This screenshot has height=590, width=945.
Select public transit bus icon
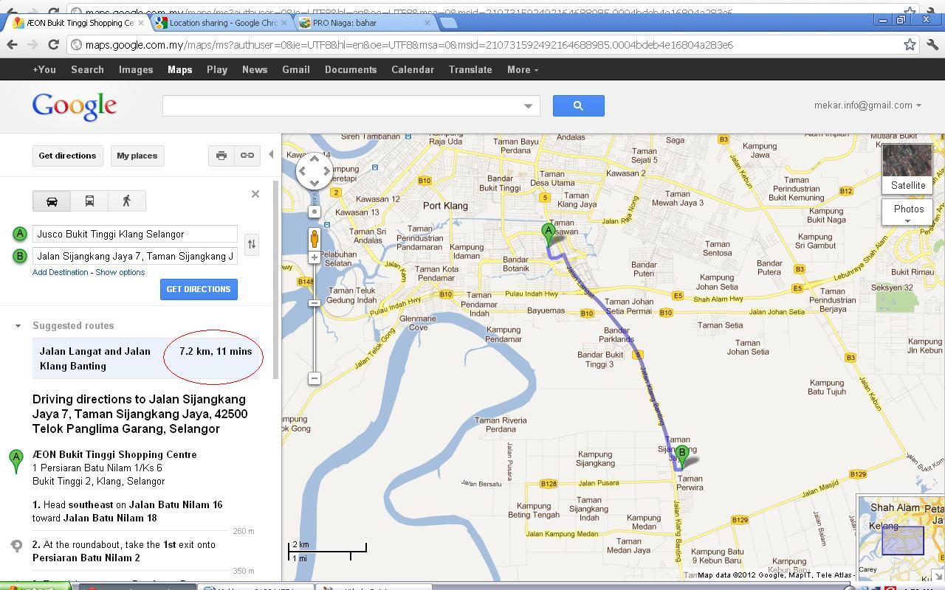(x=89, y=201)
